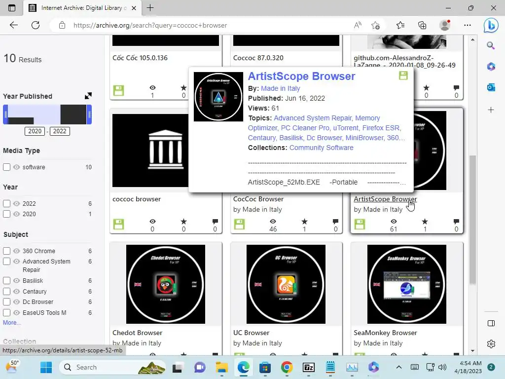Add this page to favorites

375,25
